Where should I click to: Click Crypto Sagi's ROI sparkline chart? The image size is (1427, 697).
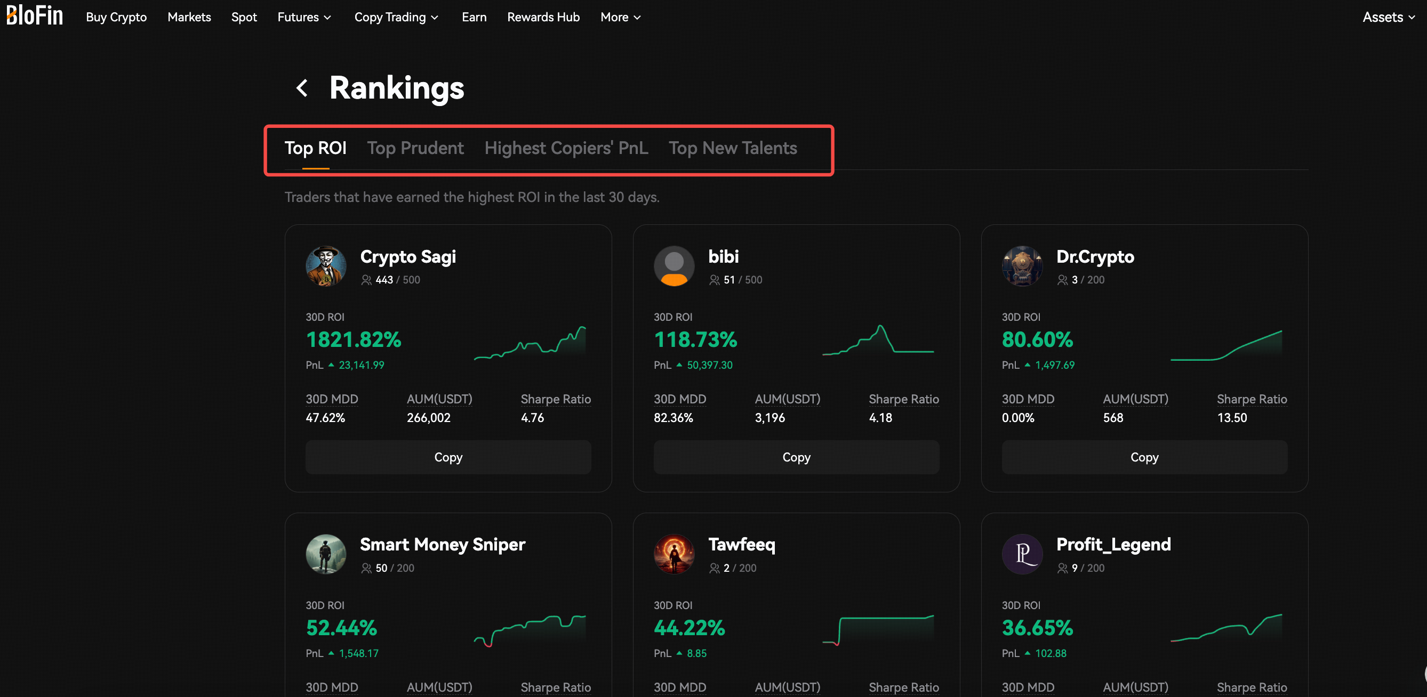click(x=530, y=343)
